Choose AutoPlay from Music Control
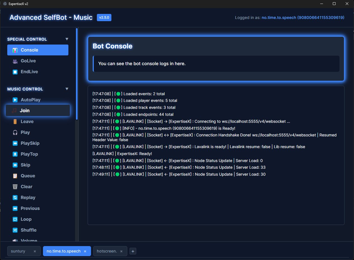This screenshot has height=260, width=354. click(x=38, y=100)
